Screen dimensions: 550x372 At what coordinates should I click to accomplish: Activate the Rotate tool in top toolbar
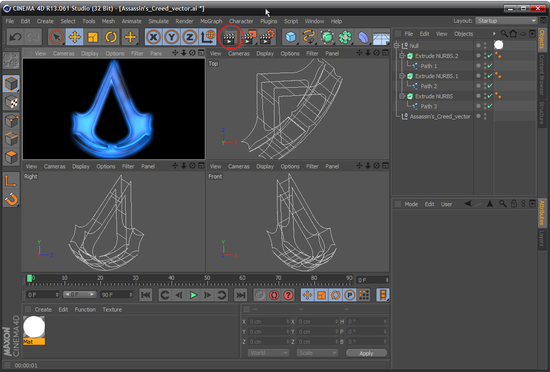tap(111, 37)
